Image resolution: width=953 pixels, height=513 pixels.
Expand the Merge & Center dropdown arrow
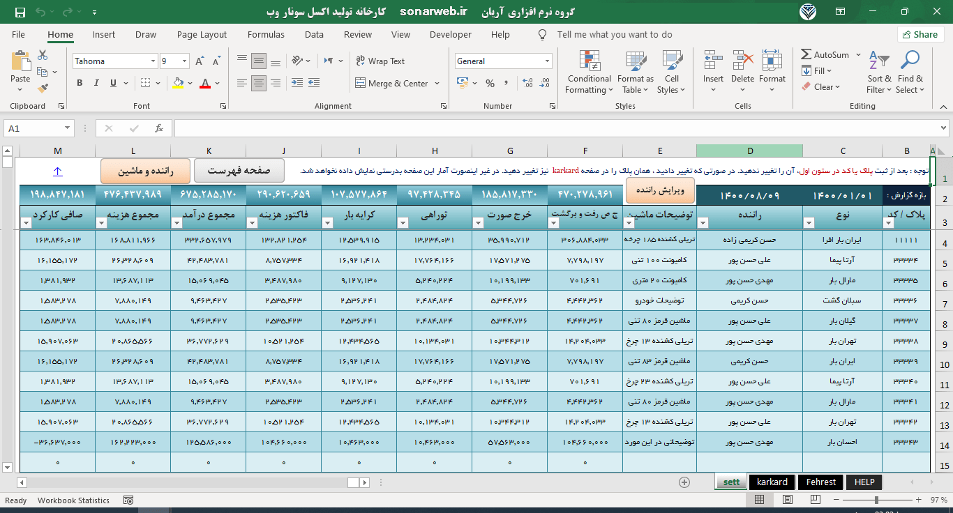click(437, 84)
